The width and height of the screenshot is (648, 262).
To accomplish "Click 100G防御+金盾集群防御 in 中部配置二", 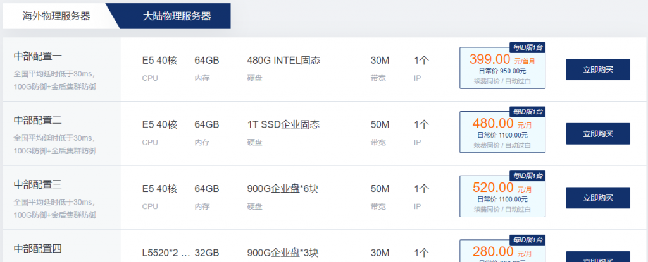I will click(55, 151).
